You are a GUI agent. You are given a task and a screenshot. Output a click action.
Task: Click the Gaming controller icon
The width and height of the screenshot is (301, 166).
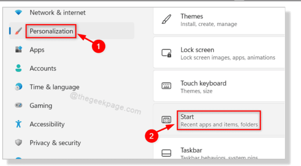click(19, 105)
